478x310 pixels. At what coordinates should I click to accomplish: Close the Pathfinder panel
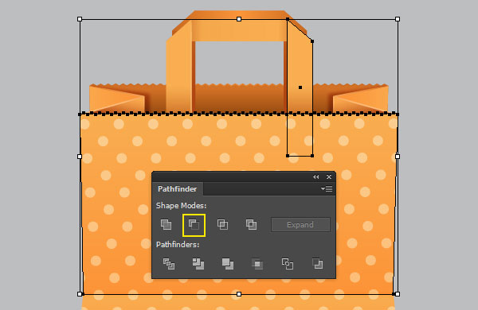(x=329, y=176)
